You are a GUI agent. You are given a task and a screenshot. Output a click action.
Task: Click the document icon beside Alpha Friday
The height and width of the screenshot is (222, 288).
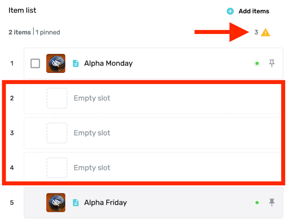[x=76, y=203]
